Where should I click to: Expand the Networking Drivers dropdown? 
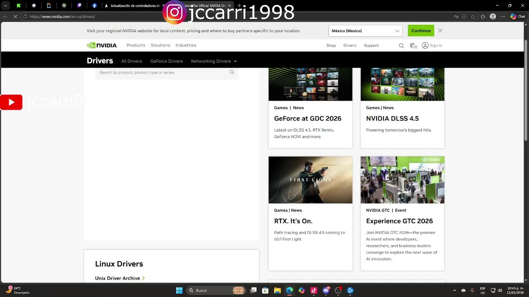click(214, 61)
